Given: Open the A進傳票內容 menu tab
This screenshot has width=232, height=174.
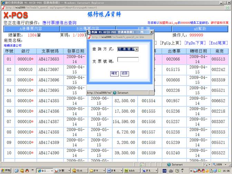Looking at the screenshot, I should pos(30,29).
